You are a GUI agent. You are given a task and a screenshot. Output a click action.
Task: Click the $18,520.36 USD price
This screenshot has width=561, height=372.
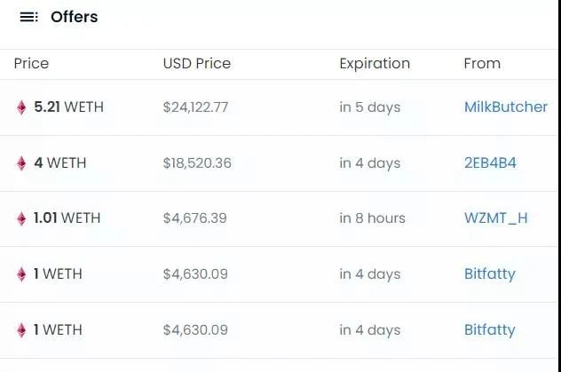click(x=197, y=163)
